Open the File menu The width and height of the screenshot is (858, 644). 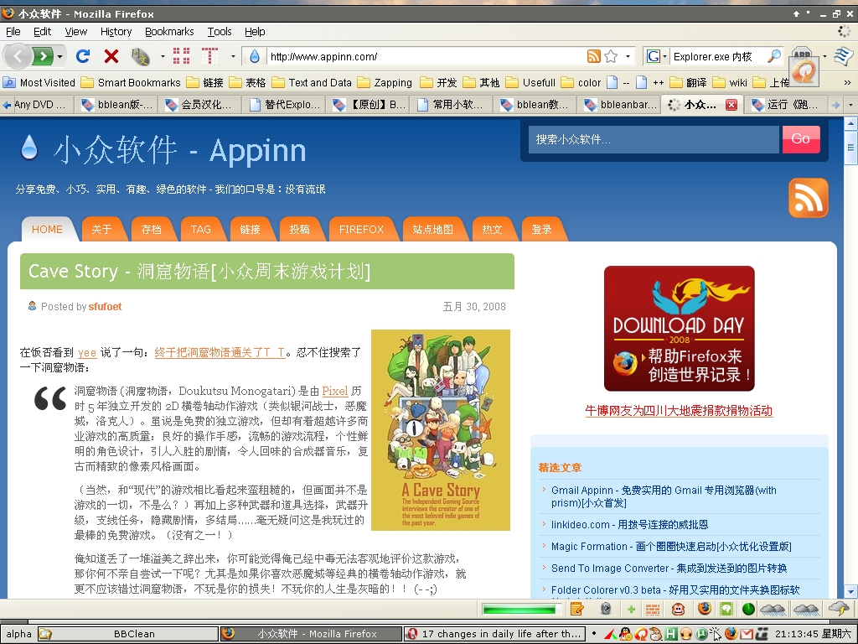pyautogui.click(x=13, y=32)
